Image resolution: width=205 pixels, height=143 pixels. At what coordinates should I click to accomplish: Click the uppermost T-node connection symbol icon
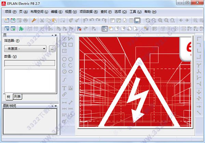click(x=199, y=65)
